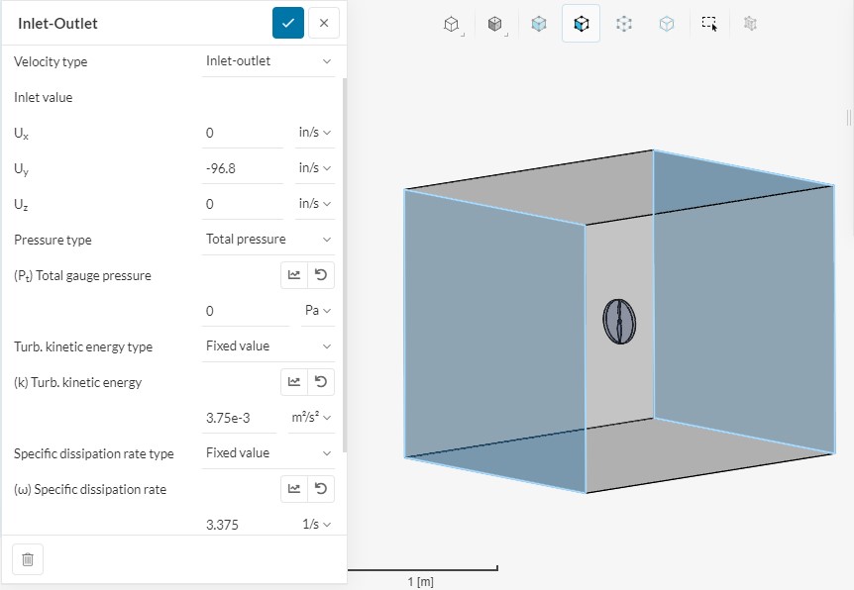Screen dimensions: 854x590
Task: Change the Pa pressure unit dropdown
Action: [318, 310]
